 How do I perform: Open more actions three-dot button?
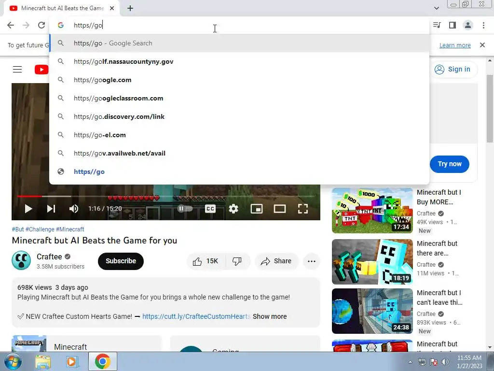311,261
